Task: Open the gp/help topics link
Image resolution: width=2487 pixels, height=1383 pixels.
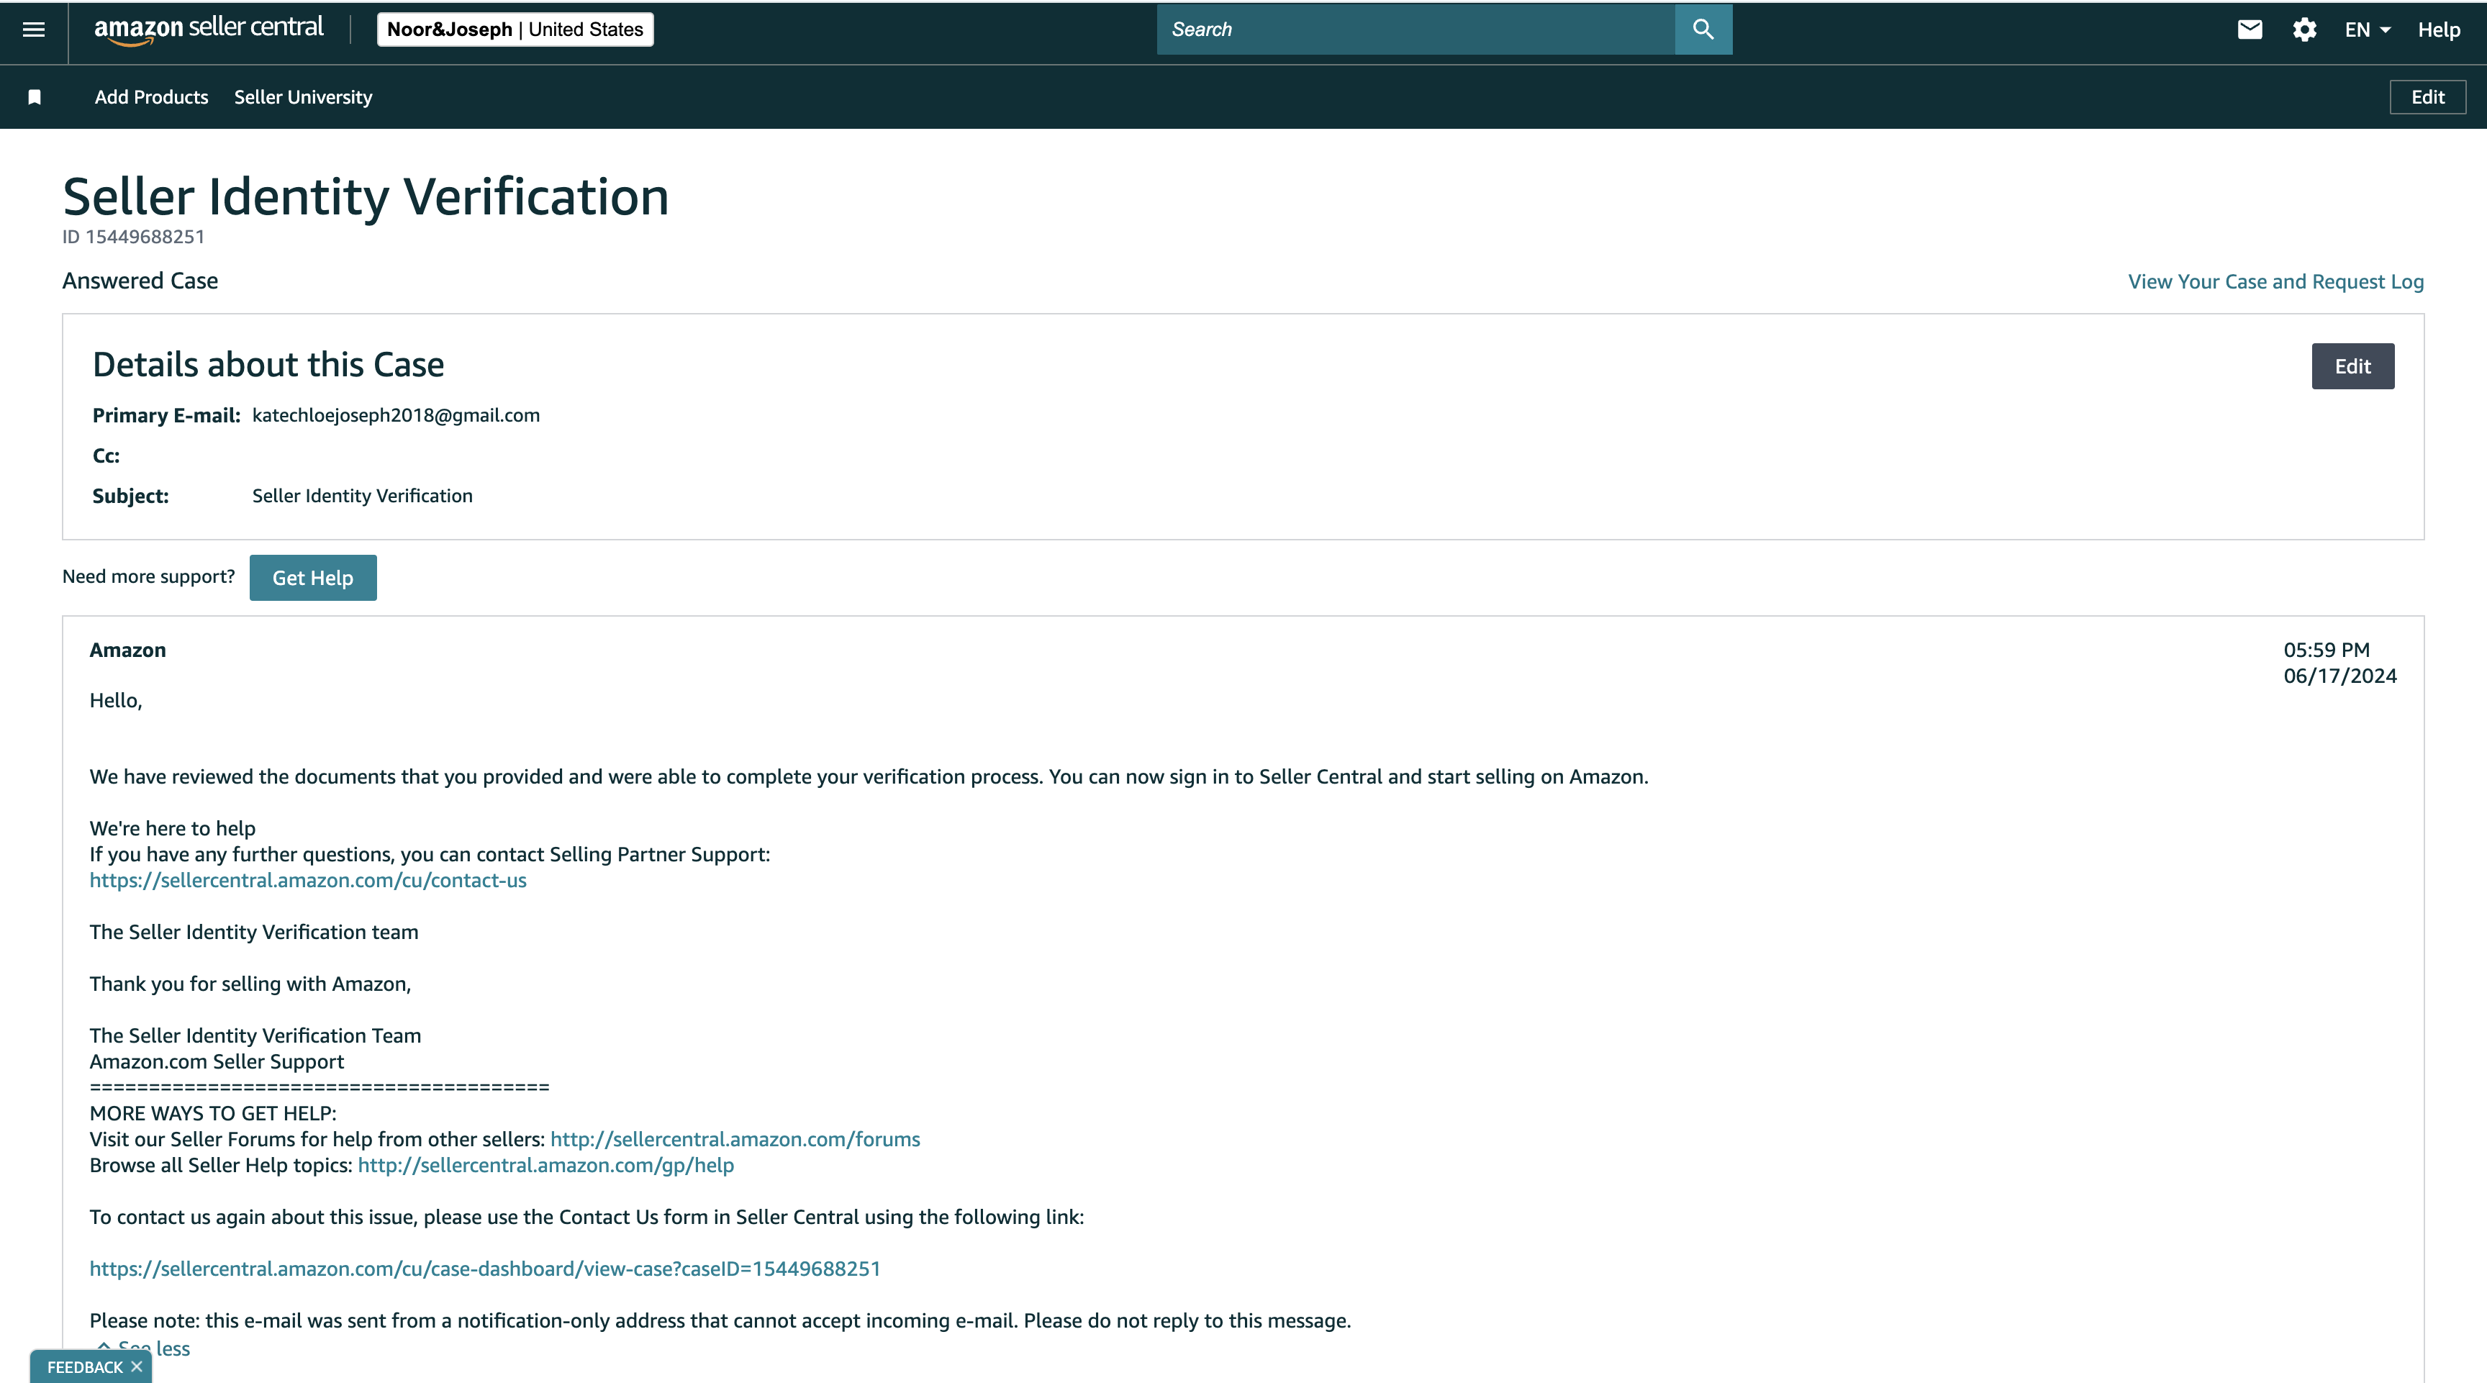Action: (545, 1165)
